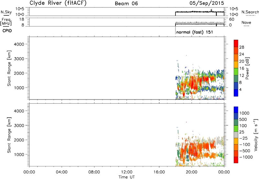Pick the bright blue bottom segment of the power colorbar
Image resolution: width=259 pixels, height=179 pixels.
[236, 93]
